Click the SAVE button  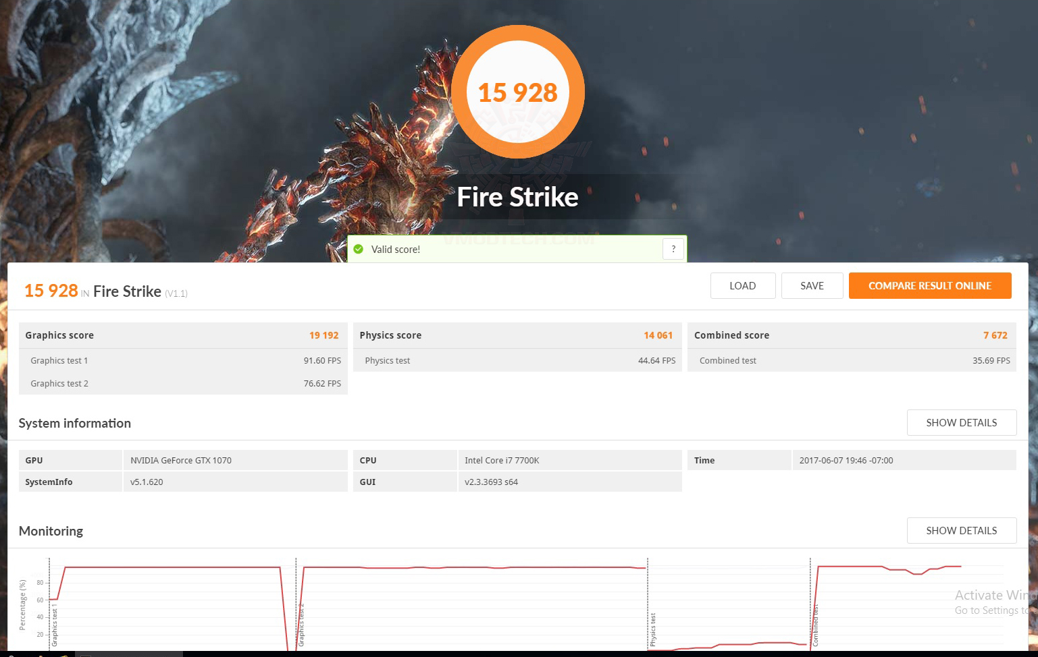[x=812, y=285]
